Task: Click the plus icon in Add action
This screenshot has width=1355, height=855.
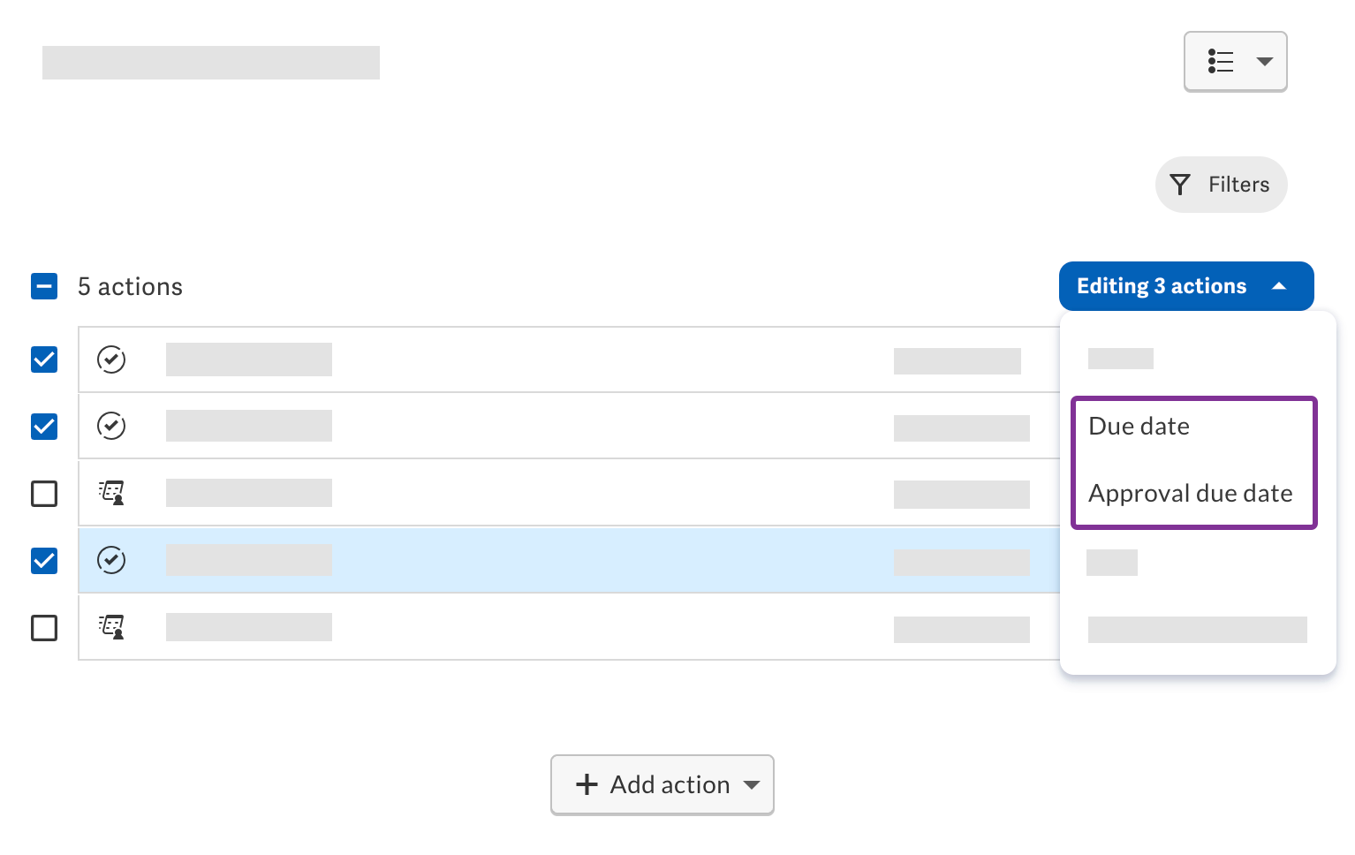Action: (587, 784)
